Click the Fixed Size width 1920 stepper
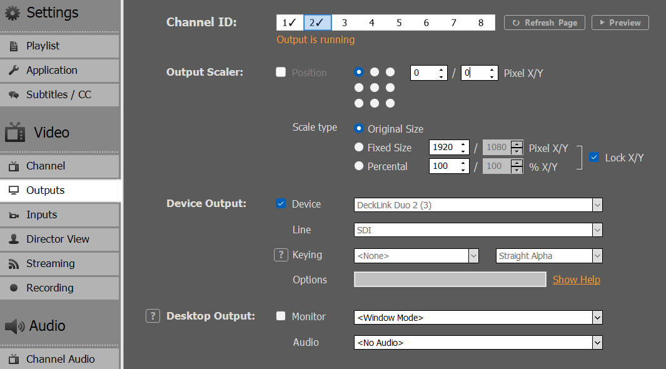 pos(463,148)
